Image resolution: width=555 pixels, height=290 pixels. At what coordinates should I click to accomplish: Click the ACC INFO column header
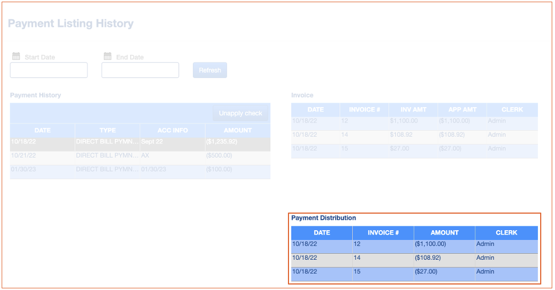coord(173,130)
